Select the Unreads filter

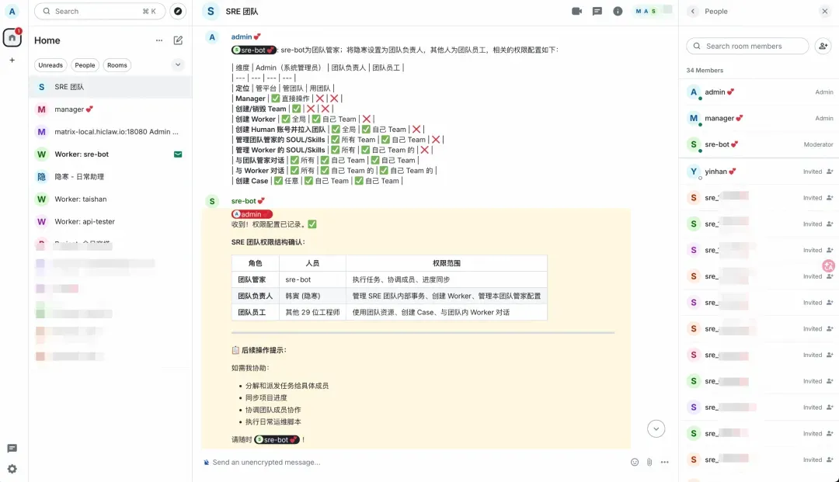pyautogui.click(x=50, y=65)
